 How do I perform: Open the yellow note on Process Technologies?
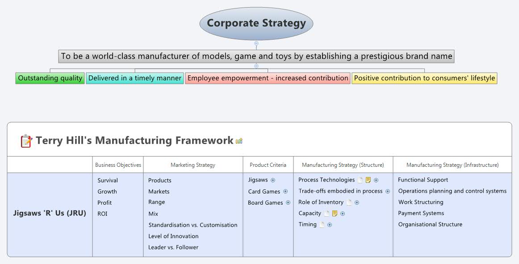tap(368, 180)
